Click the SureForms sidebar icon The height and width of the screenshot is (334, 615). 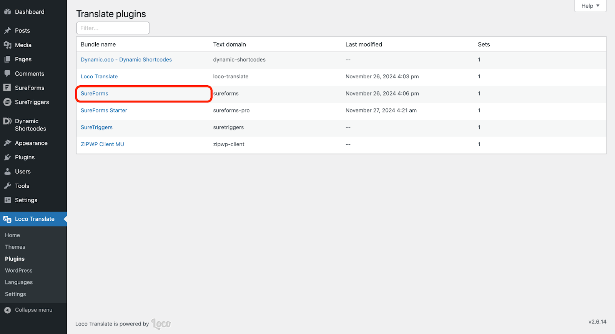[7, 88]
